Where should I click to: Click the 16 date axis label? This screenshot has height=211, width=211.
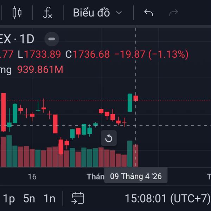click(x=32, y=177)
